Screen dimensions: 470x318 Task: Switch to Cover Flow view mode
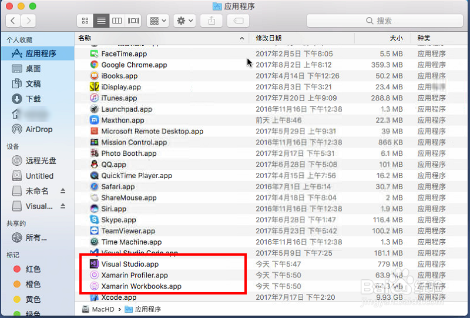coord(133,21)
